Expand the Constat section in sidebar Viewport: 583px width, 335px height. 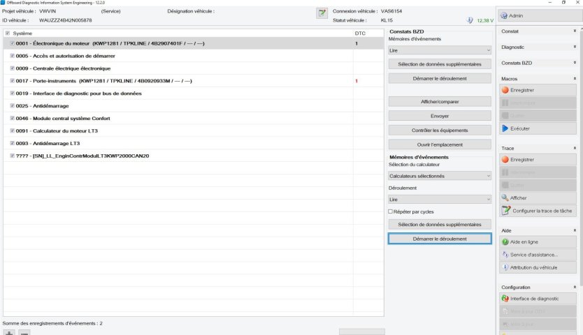coord(575,31)
